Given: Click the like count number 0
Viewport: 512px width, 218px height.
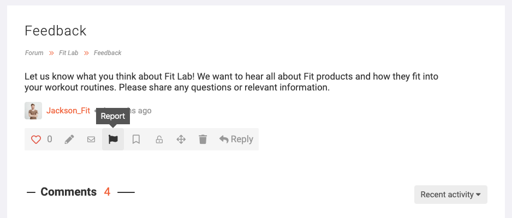Looking at the screenshot, I should pos(50,140).
